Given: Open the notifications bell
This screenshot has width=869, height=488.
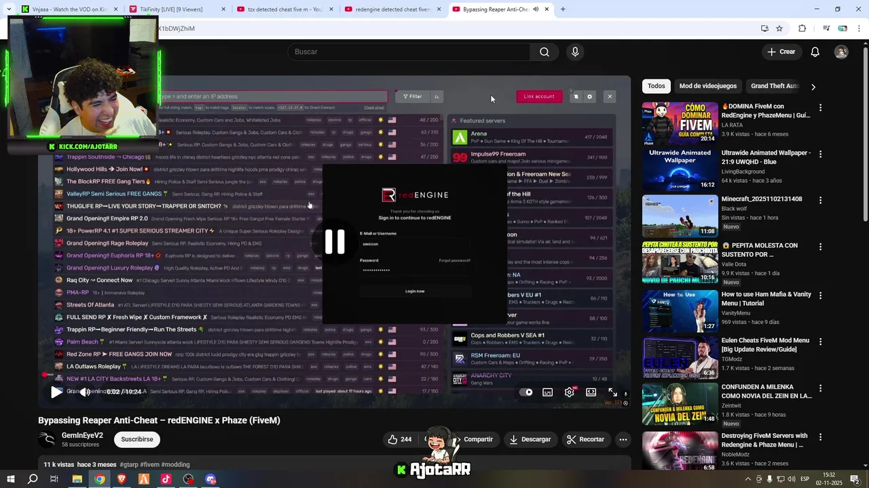Looking at the screenshot, I should click(x=815, y=52).
